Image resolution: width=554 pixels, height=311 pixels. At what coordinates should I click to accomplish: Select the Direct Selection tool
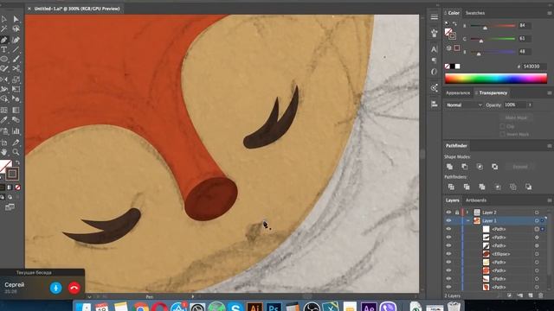16,19
